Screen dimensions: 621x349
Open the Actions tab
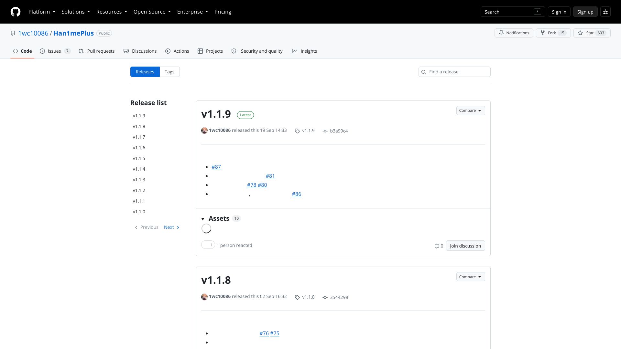[x=177, y=51]
